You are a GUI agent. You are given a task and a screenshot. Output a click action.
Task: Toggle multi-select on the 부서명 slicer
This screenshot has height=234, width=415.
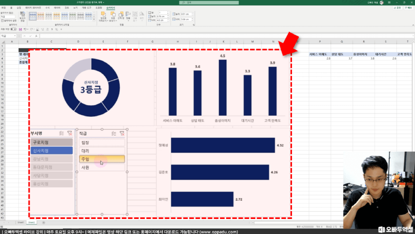click(x=62, y=133)
